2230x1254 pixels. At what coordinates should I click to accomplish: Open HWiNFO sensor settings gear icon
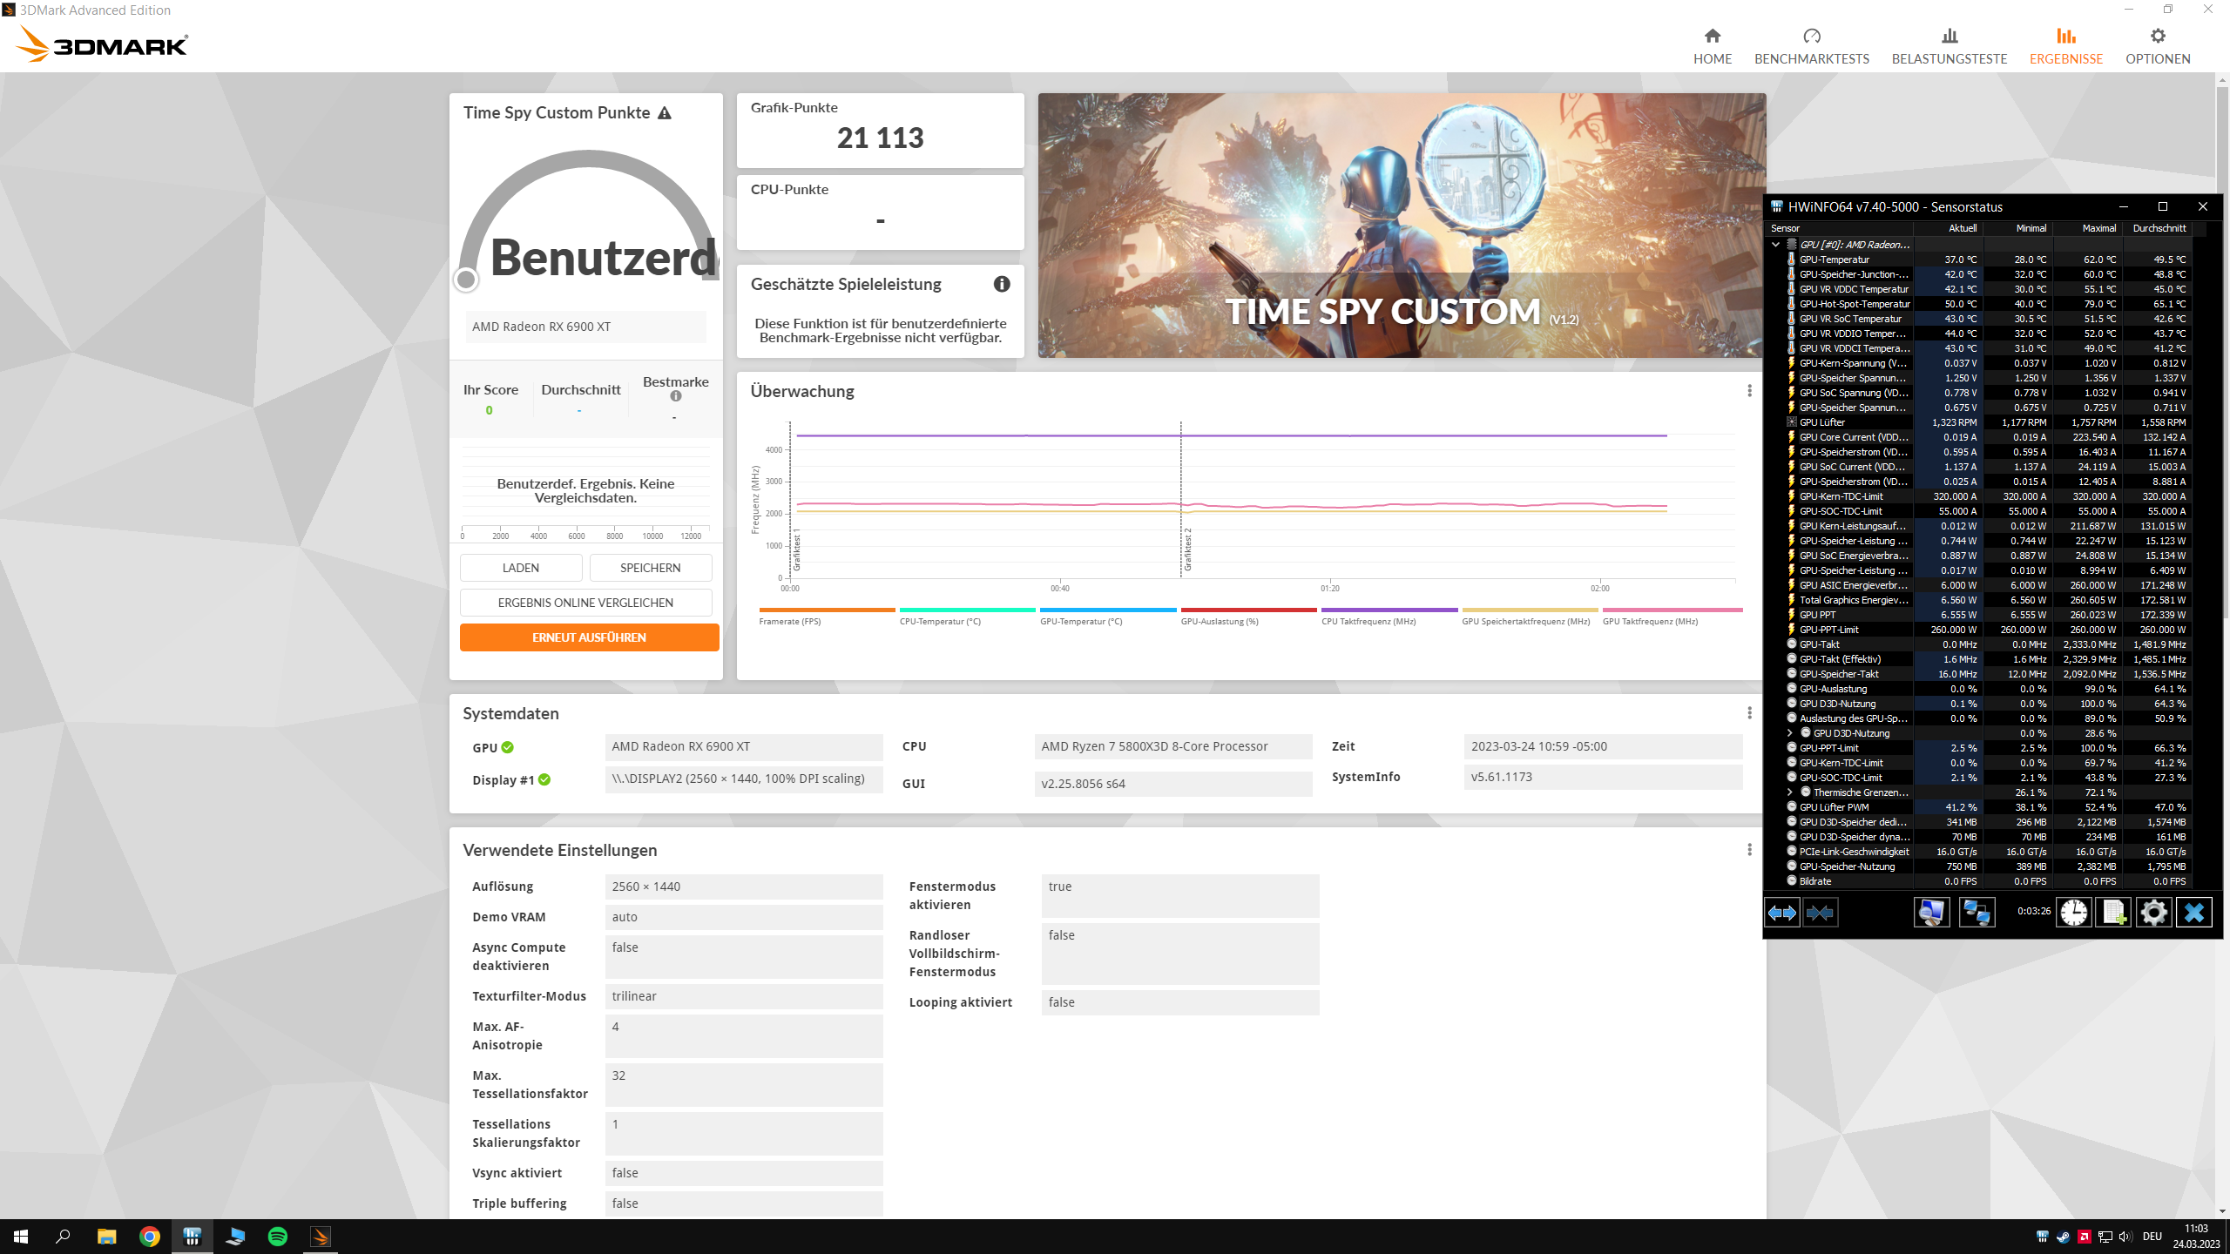coord(2153,913)
